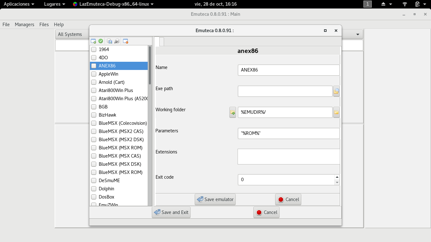Click the green checkmark toolbar icon
The image size is (431, 242).
[101, 41]
